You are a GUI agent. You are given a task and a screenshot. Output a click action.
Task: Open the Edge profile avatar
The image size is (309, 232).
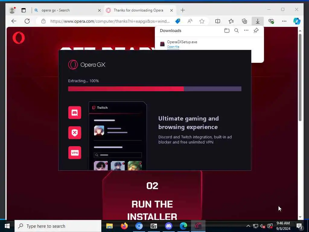[x=12, y=10]
